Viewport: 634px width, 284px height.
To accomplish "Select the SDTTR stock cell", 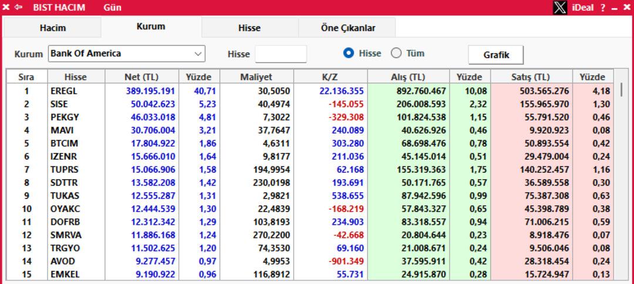I will coord(76,183).
